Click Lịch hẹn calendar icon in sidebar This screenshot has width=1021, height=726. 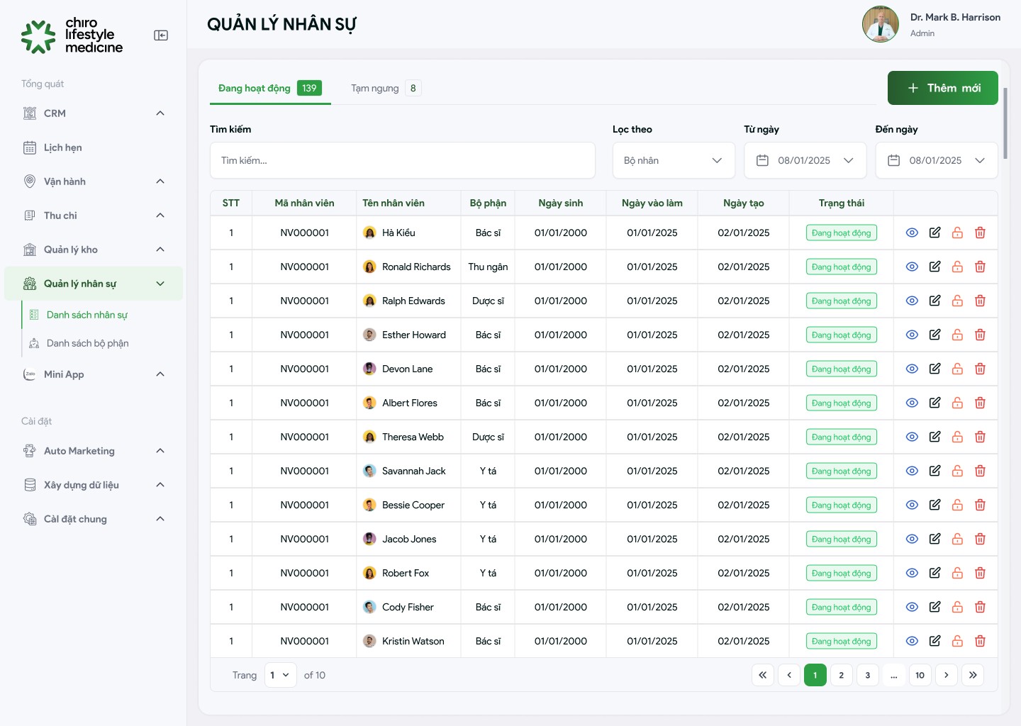coord(30,147)
